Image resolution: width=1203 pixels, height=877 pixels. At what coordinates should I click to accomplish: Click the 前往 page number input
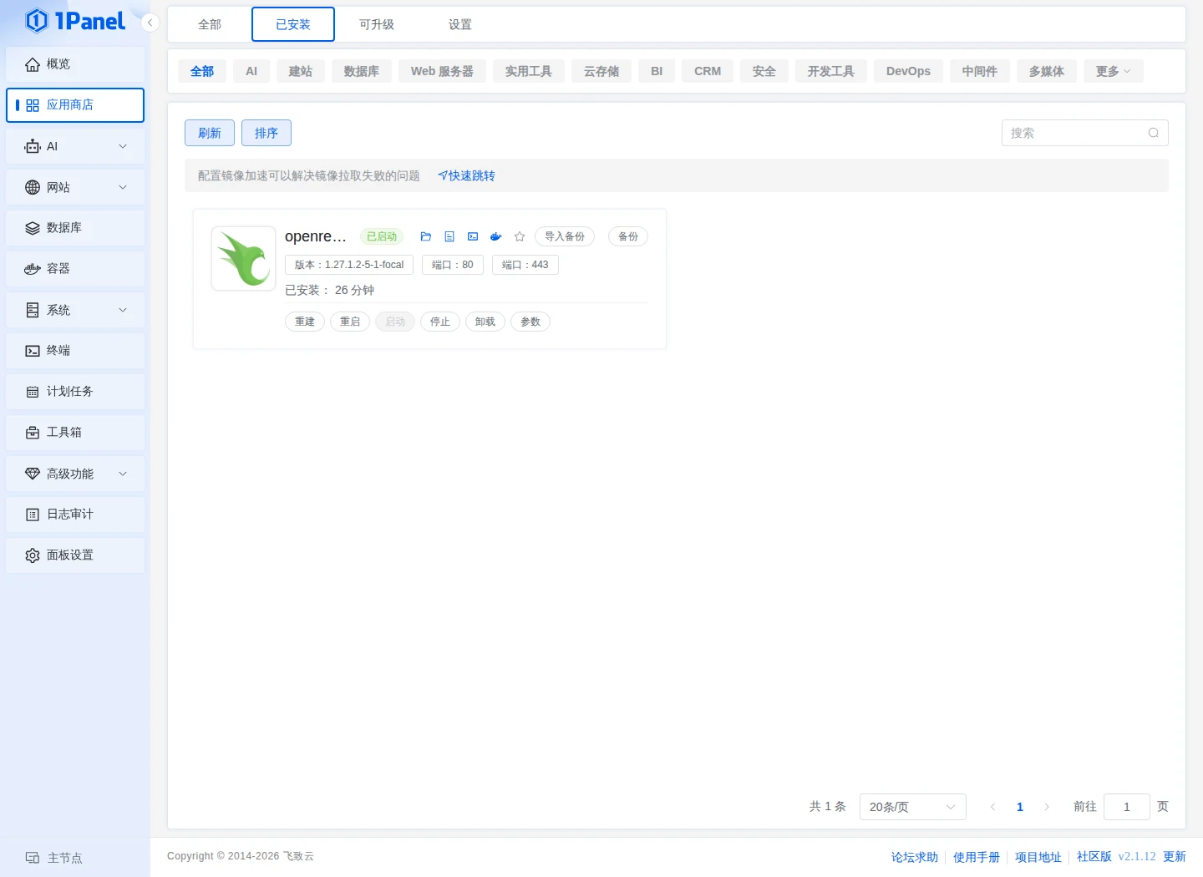click(x=1126, y=807)
